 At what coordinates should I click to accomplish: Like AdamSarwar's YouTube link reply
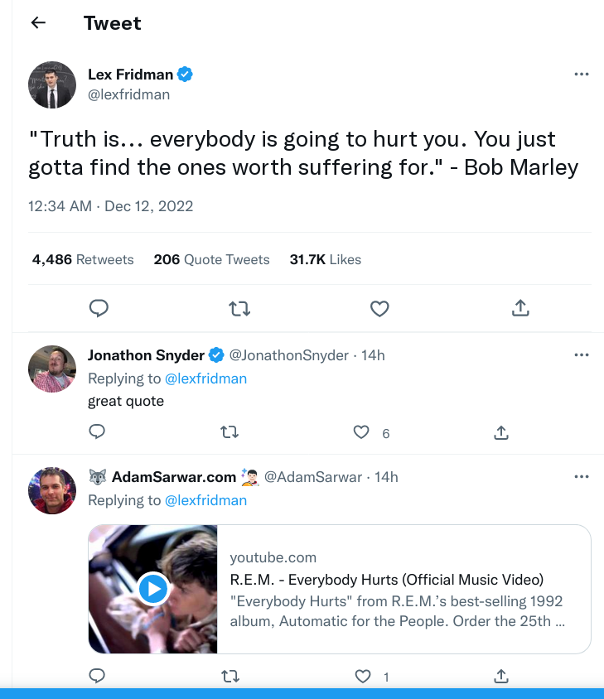pos(363,677)
